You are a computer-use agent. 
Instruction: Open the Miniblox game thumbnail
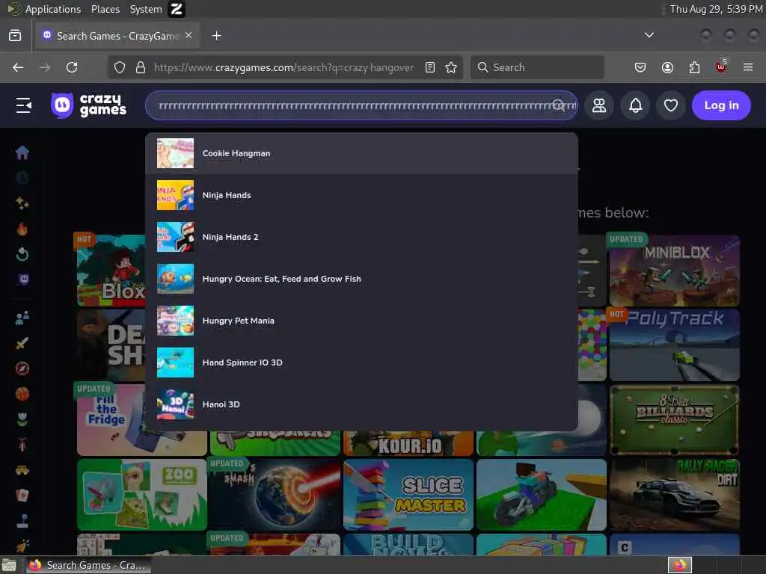tap(674, 271)
